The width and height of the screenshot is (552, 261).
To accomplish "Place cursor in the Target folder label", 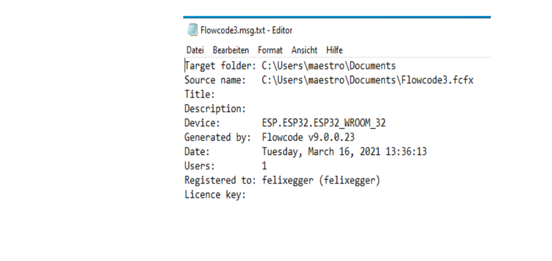I will point(220,66).
